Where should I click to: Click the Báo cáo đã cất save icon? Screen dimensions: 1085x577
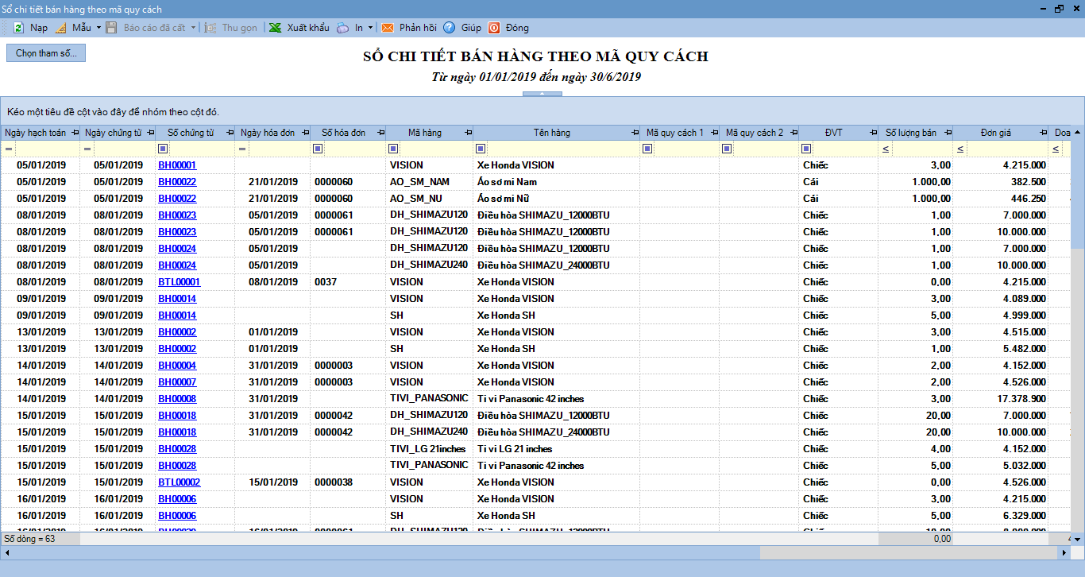[111, 28]
